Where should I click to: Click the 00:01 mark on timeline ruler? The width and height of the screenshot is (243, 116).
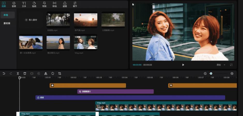(x=48, y=77)
